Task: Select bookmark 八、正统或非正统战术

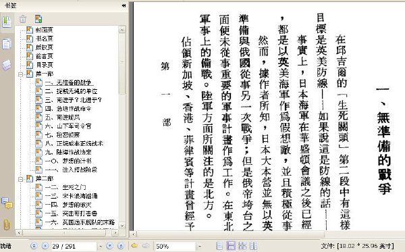Action: (x=74, y=143)
